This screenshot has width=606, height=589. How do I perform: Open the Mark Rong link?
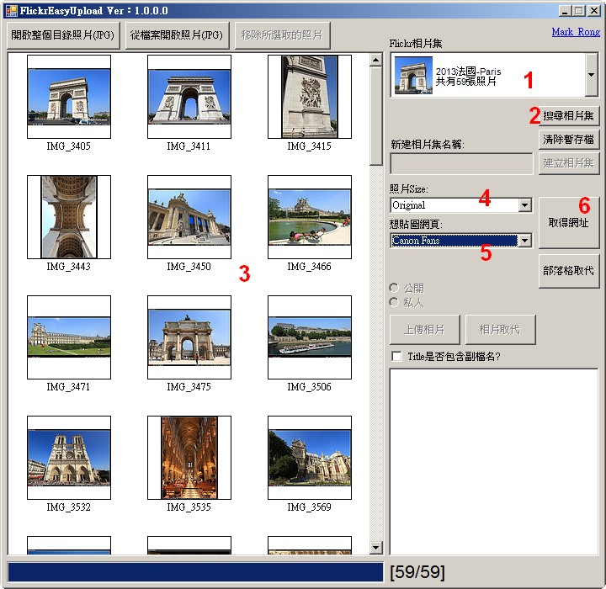point(576,32)
